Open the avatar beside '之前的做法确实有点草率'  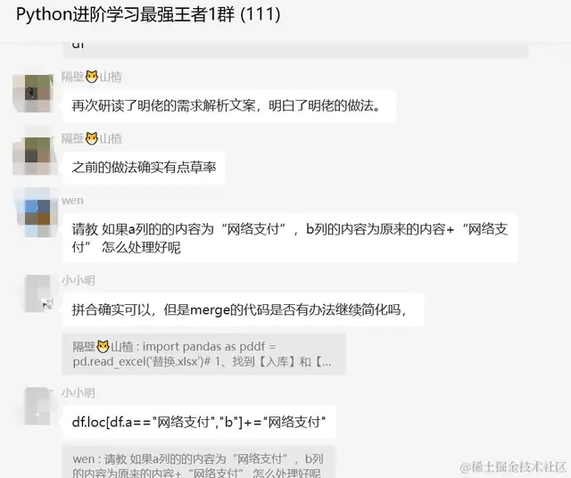pyautogui.click(x=34, y=154)
